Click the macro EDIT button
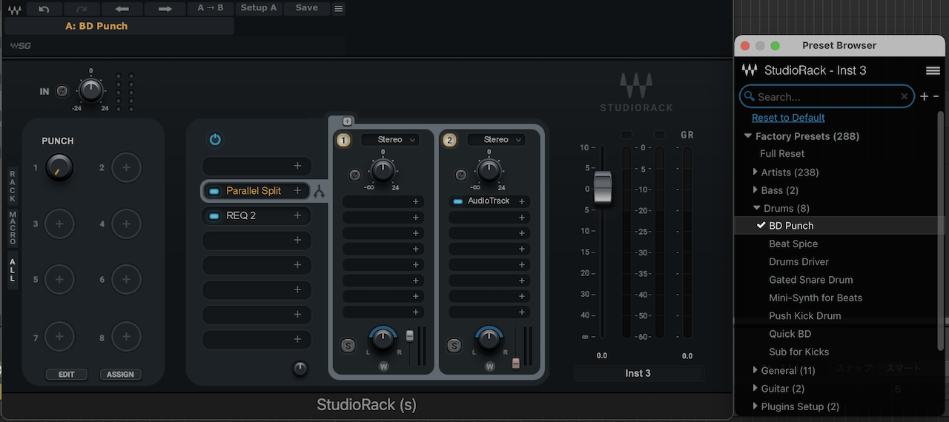The height and width of the screenshot is (422, 949). point(67,375)
